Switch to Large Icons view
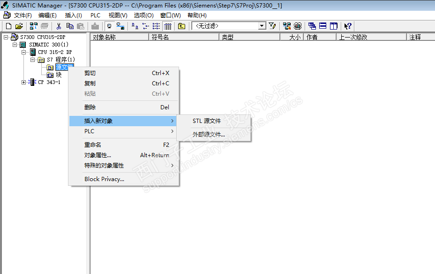This screenshot has width=435, height=274. point(135,26)
